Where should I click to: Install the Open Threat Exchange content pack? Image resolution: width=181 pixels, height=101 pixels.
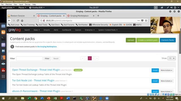tap(155, 70)
